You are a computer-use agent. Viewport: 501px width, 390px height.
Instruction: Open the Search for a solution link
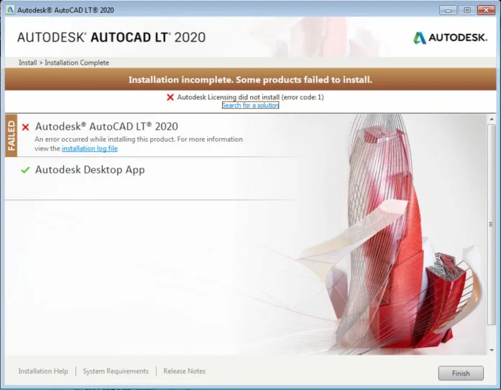tap(250, 106)
